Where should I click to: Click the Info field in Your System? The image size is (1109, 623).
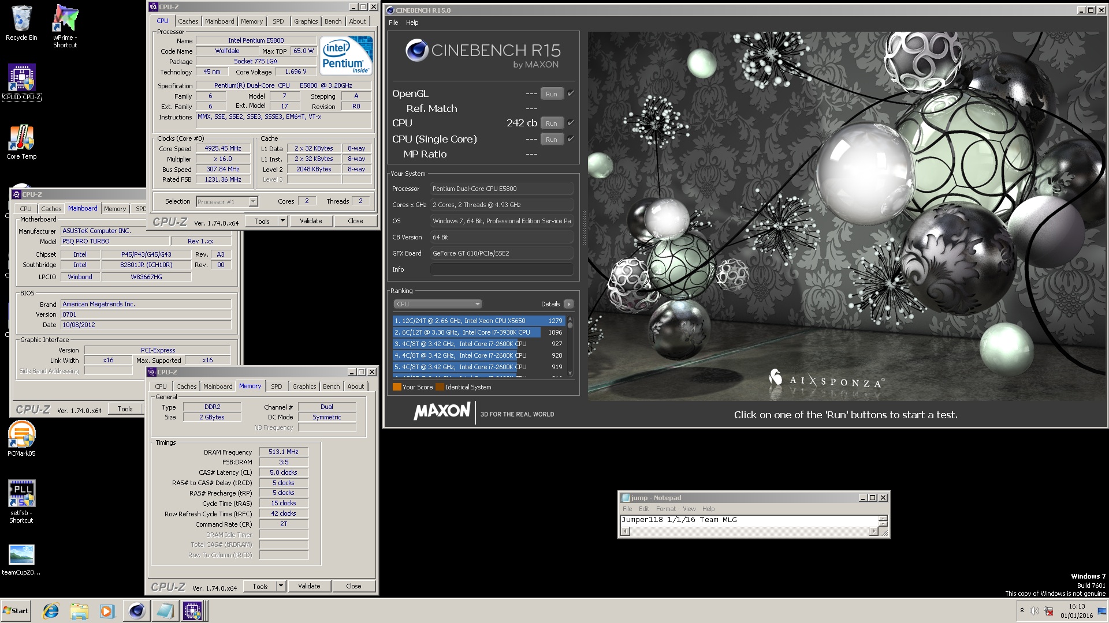click(x=502, y=269)
